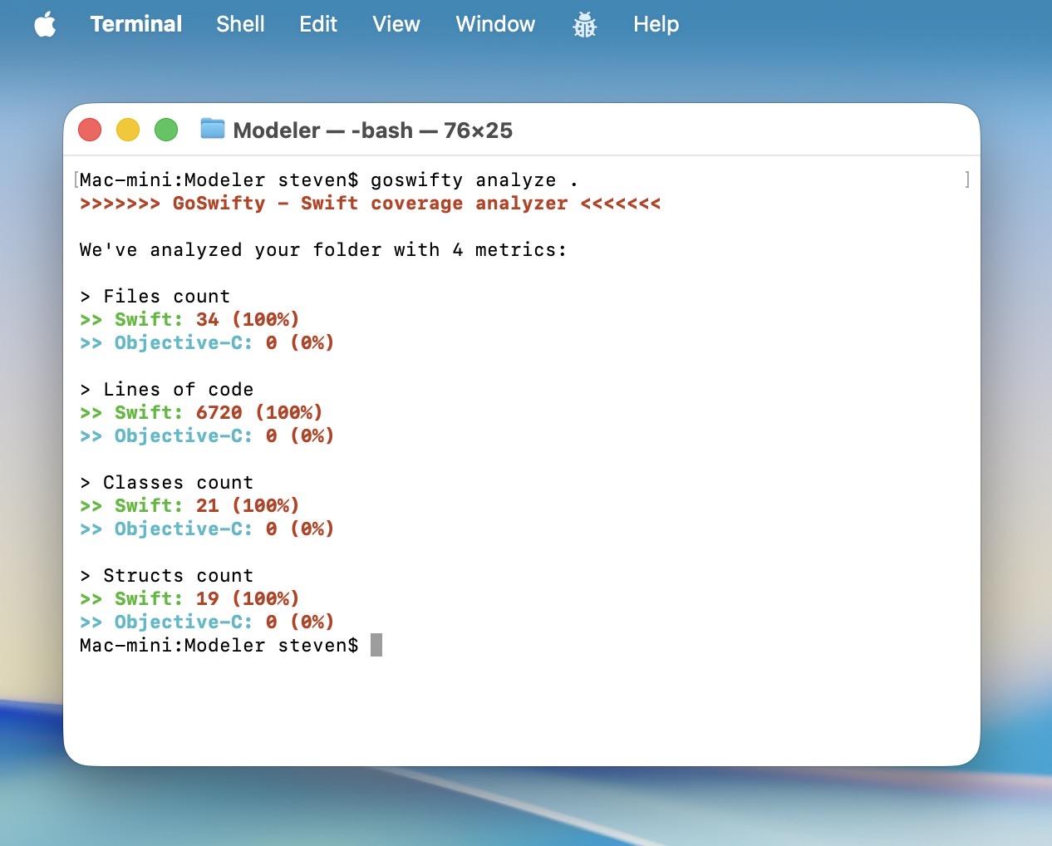Click the '> Classes count' heading

(166, 483)
